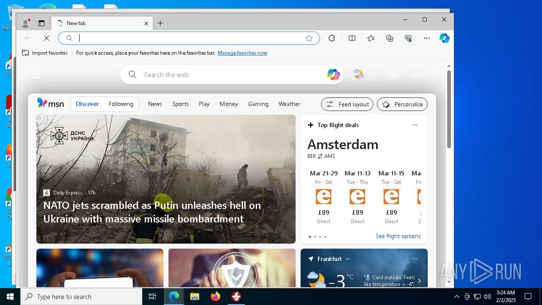Click Import favorites
Viewport: 542px width, 305px height.
coord(45,53)
